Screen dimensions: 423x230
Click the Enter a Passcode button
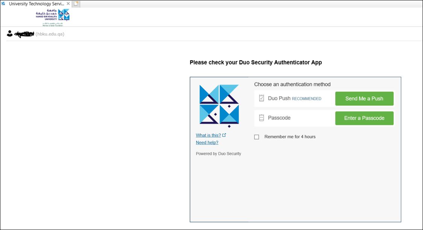coord(364,118)
